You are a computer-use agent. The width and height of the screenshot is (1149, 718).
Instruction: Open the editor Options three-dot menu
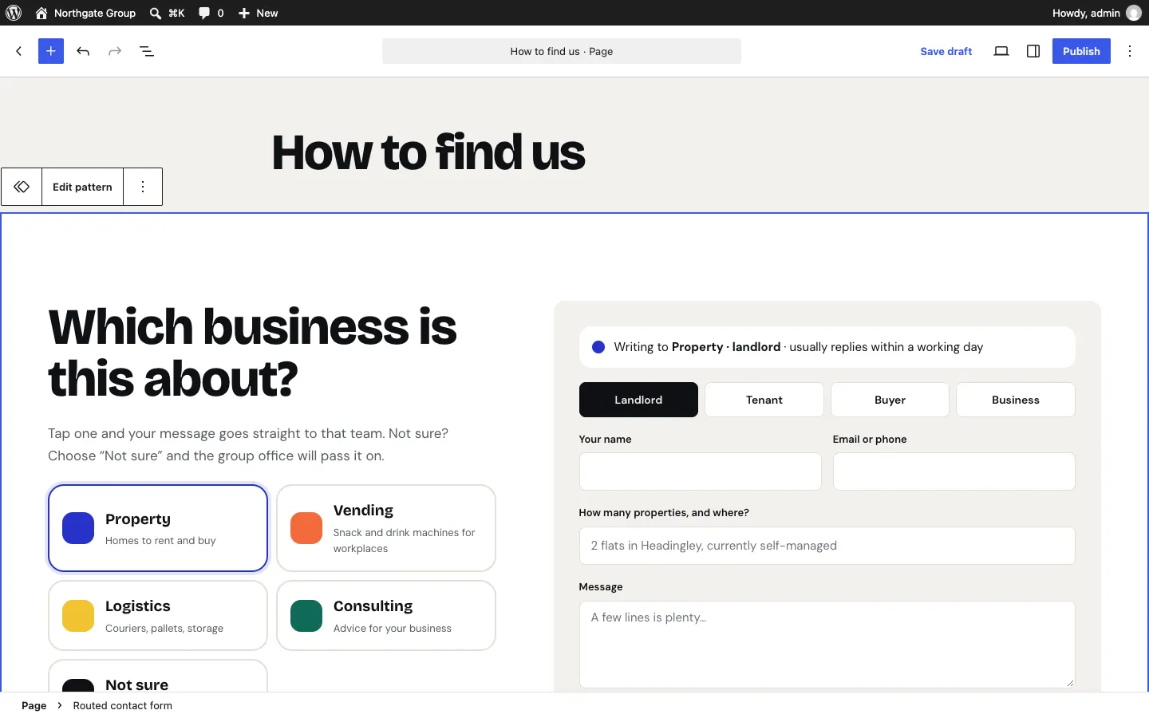tap(1130, 51)
